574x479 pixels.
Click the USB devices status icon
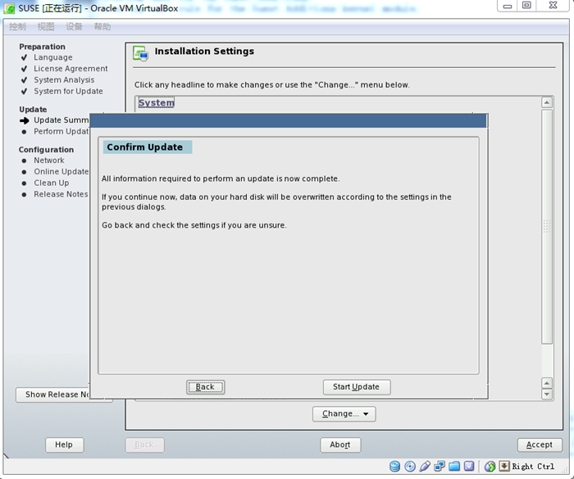click(425, 466)
